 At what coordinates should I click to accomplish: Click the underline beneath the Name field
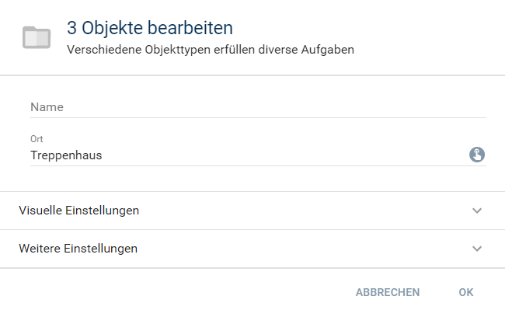pos(258,118)
